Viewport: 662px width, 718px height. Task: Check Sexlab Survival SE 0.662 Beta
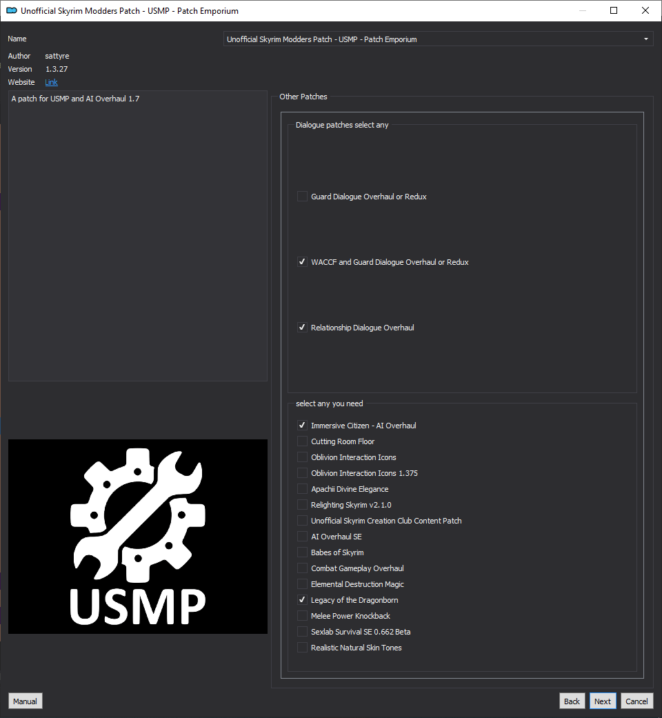[302, 632]
